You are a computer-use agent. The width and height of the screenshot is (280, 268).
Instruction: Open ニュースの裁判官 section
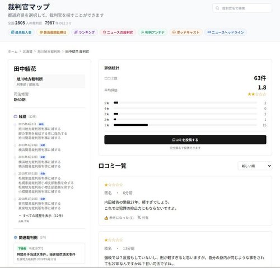click(118, 32)
